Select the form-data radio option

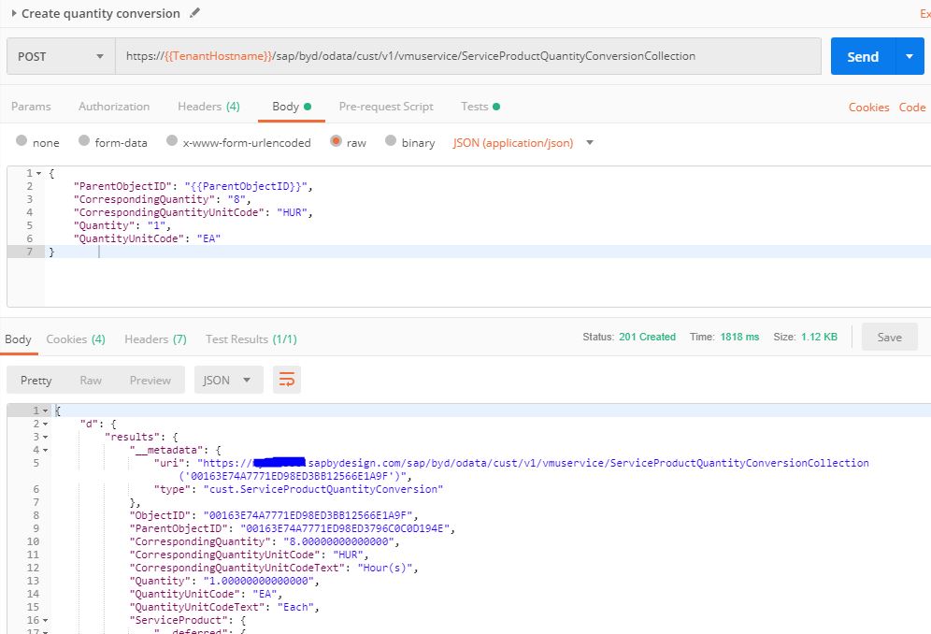[x=84, y=142]
